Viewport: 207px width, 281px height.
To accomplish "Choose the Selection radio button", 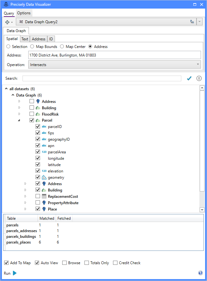I will click(x=8, y=46).
